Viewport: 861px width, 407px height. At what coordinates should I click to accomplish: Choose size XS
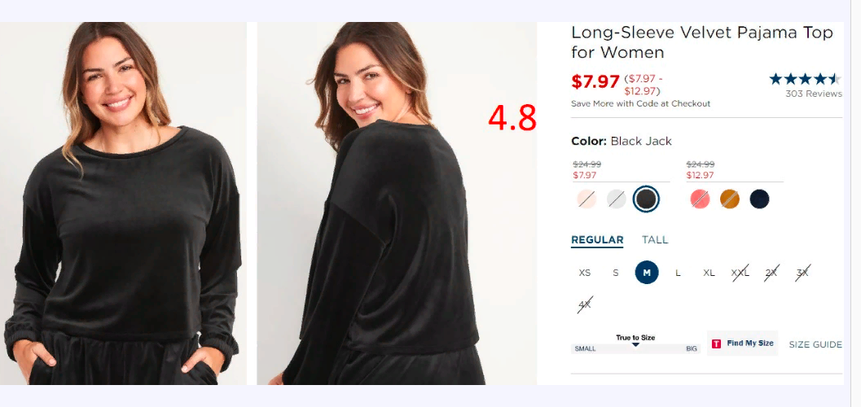click(585, 273)
